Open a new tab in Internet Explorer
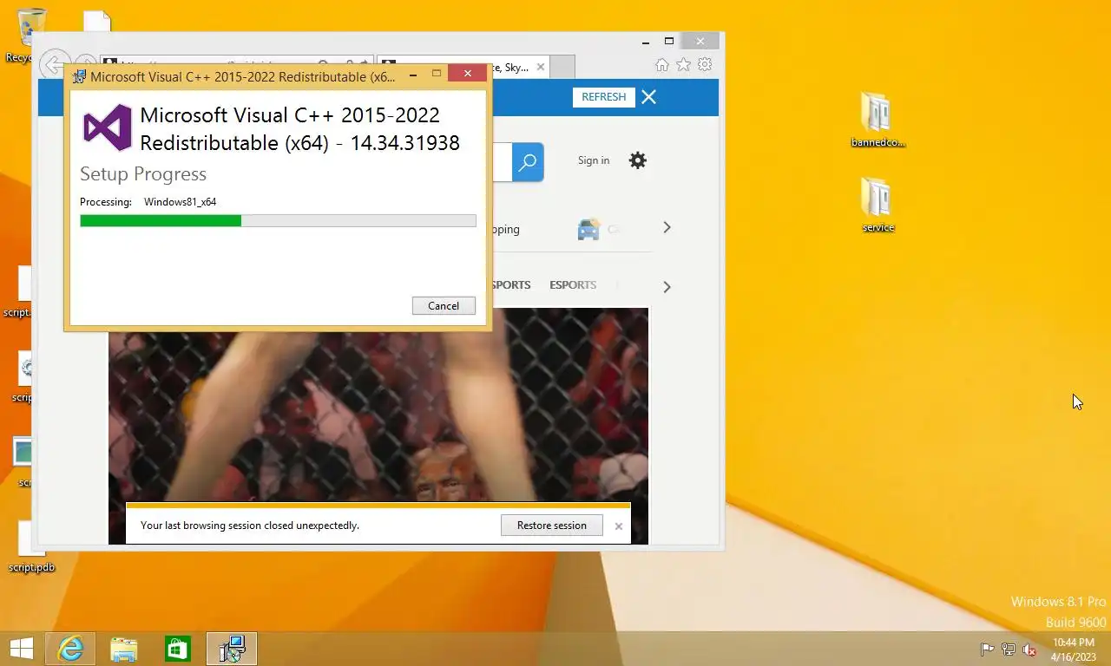 click(562, 67)
